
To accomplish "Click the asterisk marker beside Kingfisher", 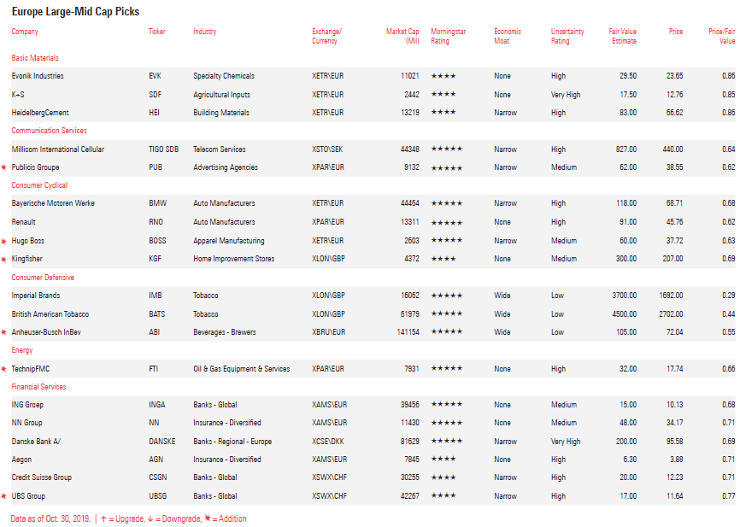I will pyautogui.click(x=4, y=260).
